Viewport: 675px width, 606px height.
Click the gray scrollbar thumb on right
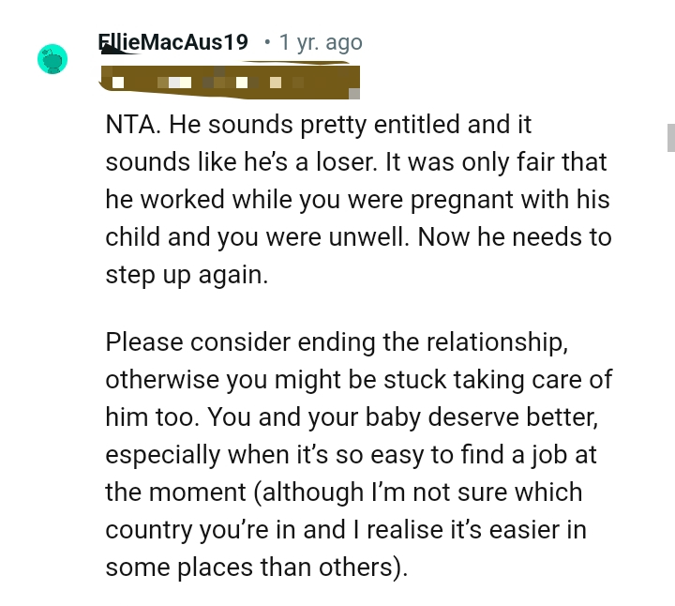670,137
